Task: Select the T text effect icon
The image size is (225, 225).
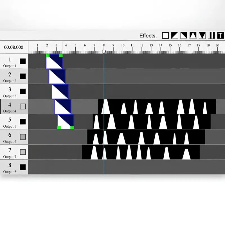Action: (x=220, y=35)
